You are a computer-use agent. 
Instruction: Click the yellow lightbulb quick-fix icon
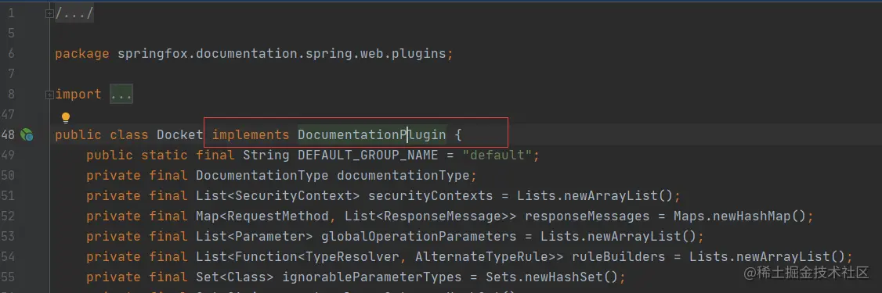point(66,118)
